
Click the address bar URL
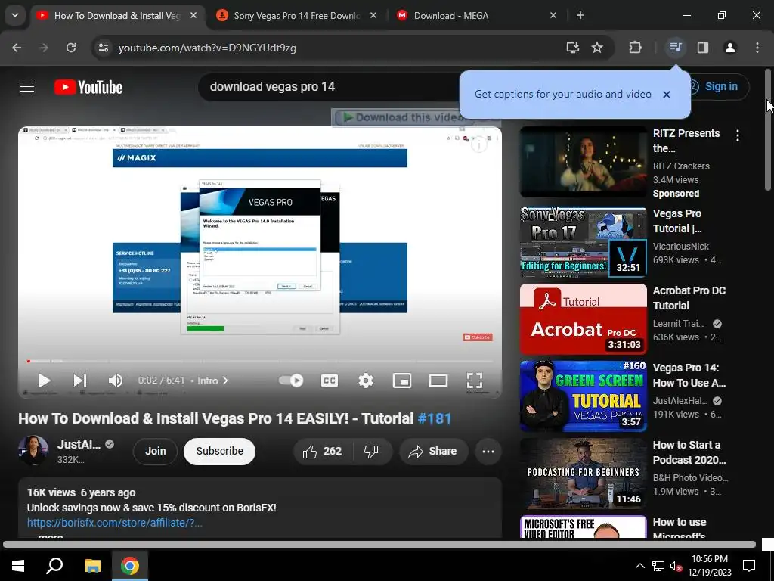[207, 48]
